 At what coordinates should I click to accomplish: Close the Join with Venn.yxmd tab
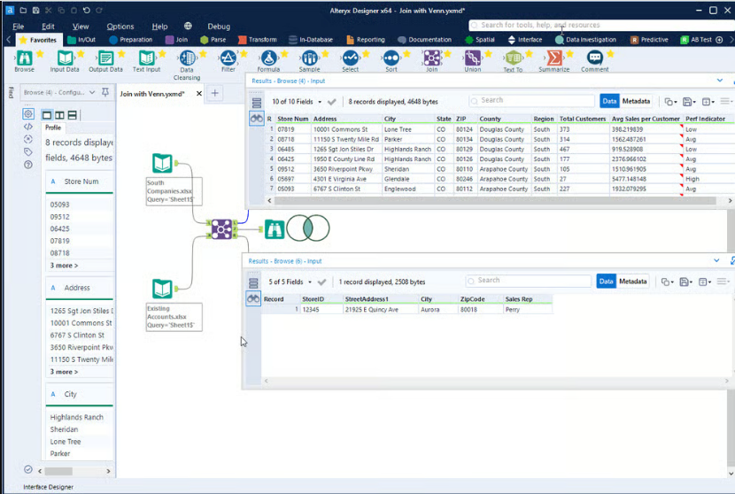(199, 93)
